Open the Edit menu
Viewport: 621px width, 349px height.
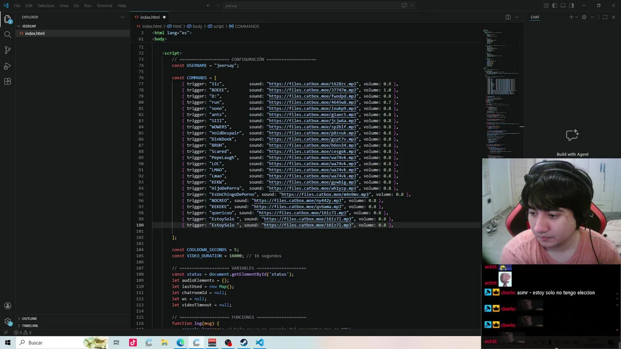point(29,6)
